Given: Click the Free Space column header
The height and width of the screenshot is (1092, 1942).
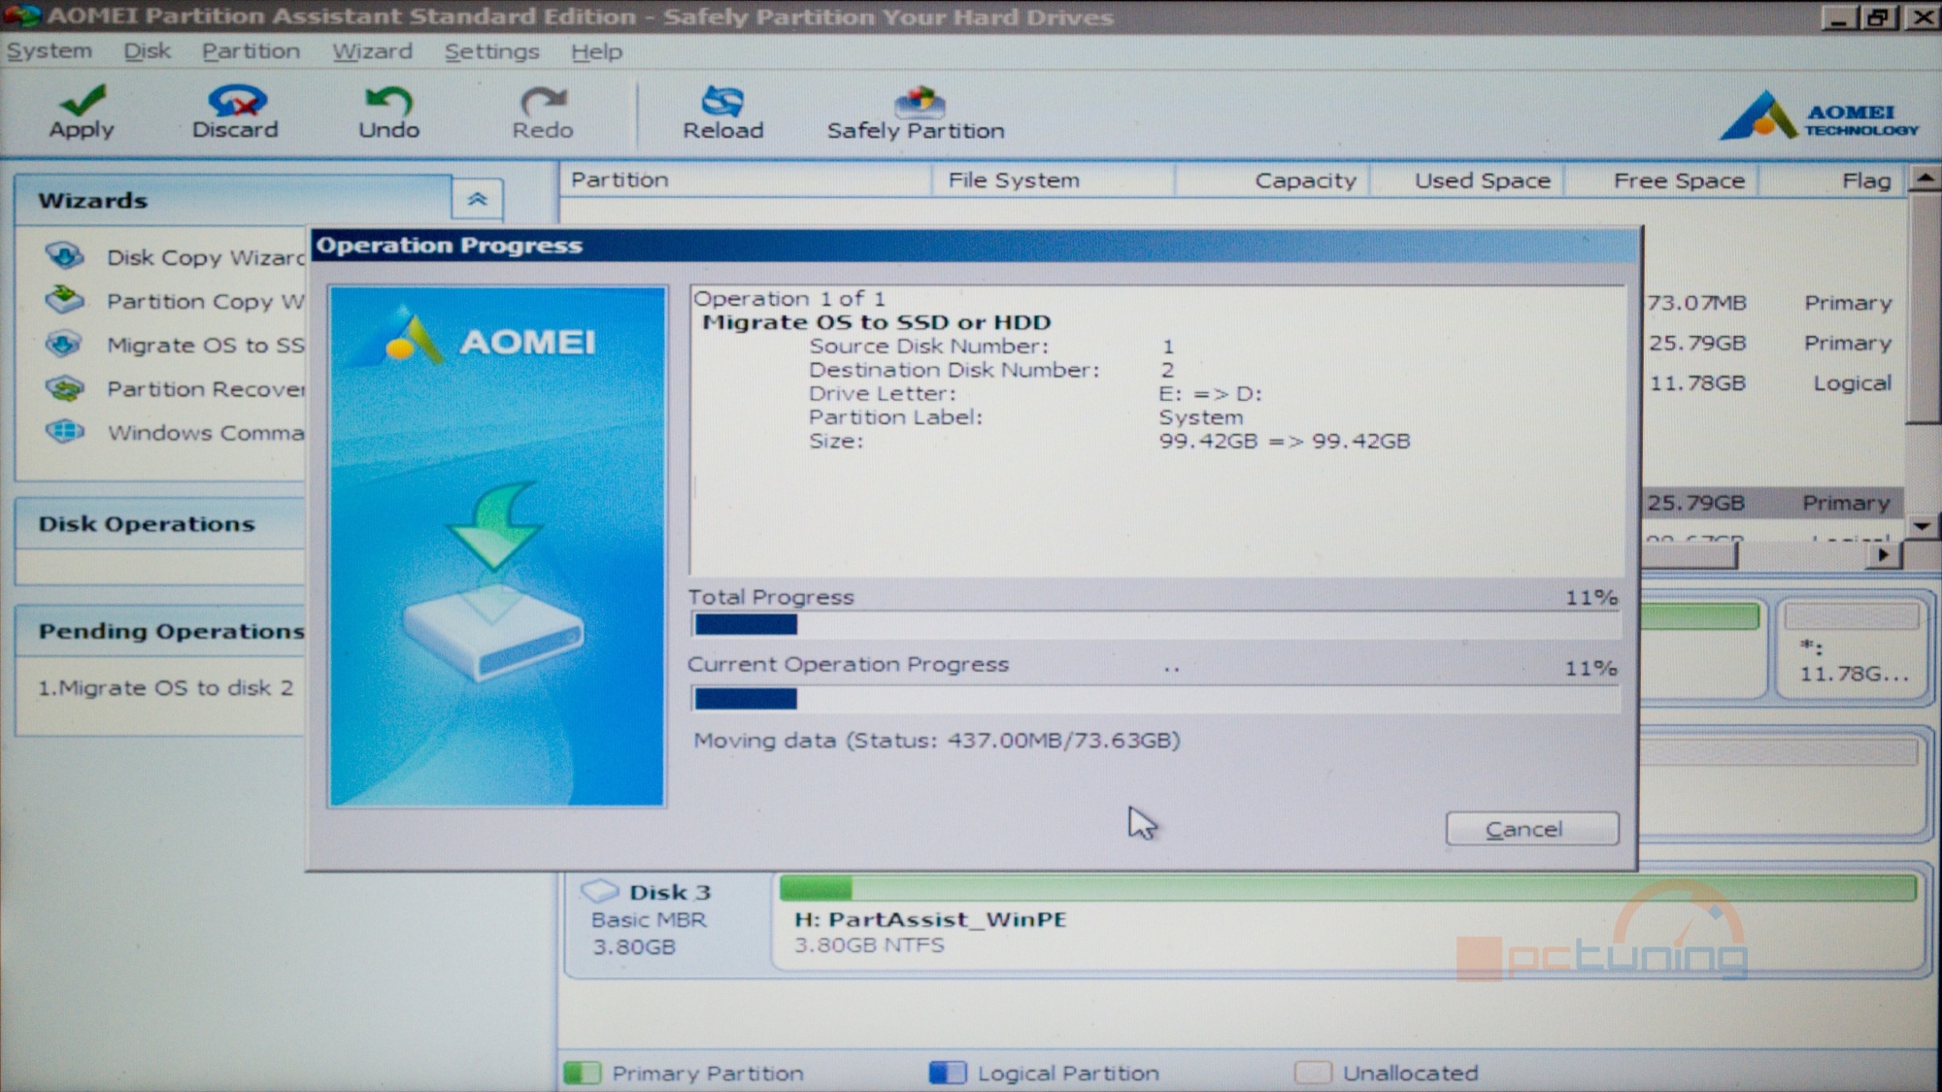Looking at the screenshot, I should point(1661,180).
